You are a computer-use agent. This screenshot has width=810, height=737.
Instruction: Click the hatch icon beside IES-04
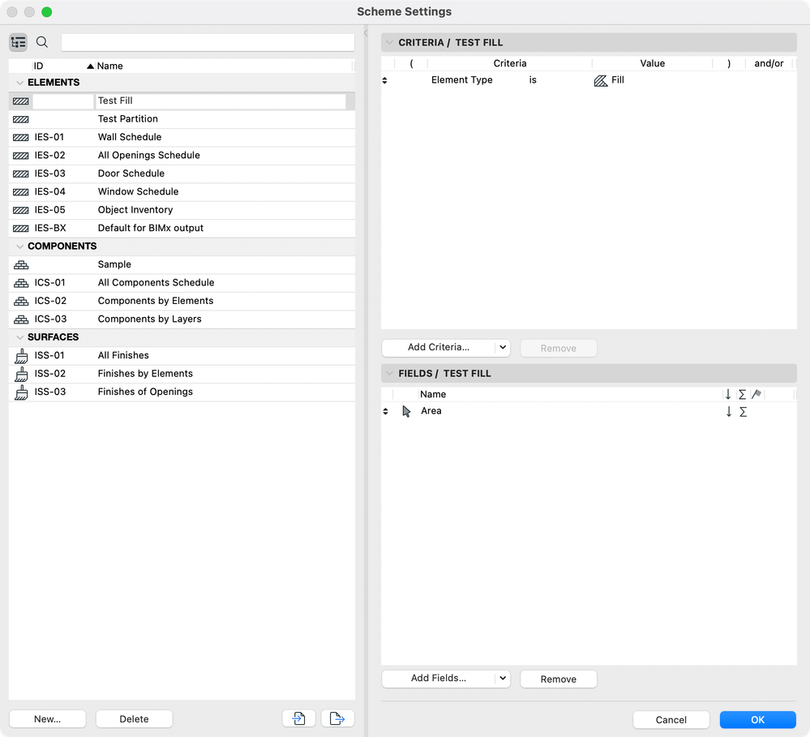pos(20,192)
